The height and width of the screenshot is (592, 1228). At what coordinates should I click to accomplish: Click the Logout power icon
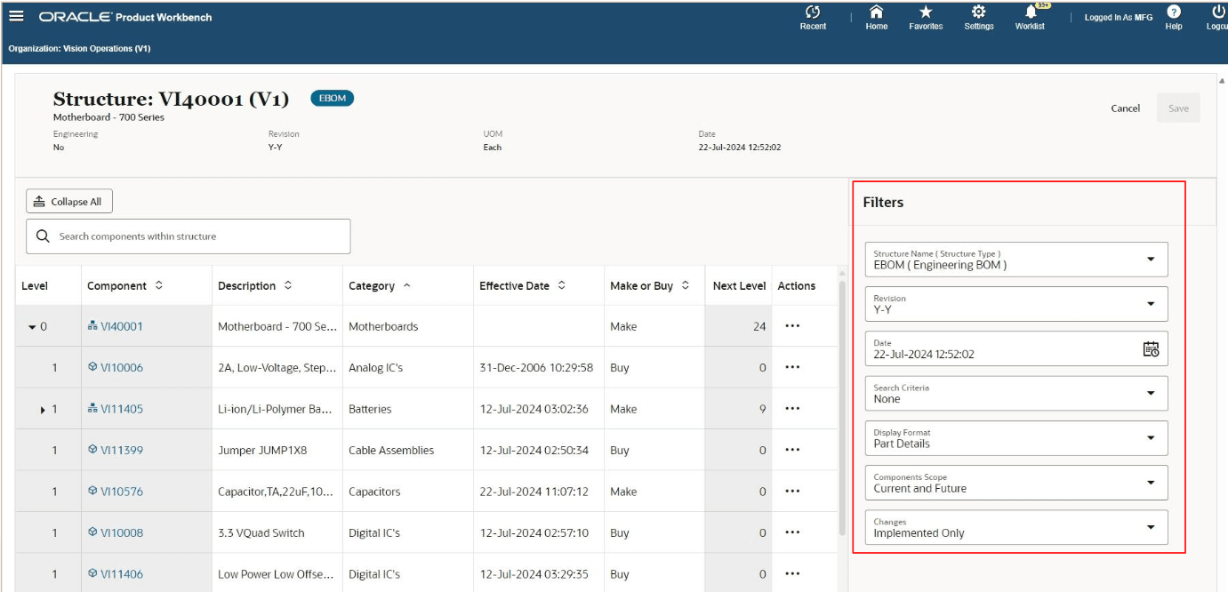[x=1219, y=12]
